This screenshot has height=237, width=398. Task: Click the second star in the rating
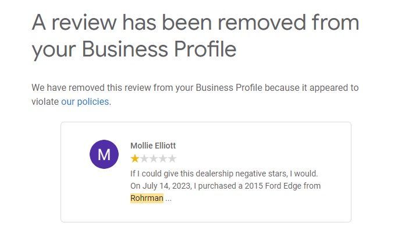[x=144, y=158]
